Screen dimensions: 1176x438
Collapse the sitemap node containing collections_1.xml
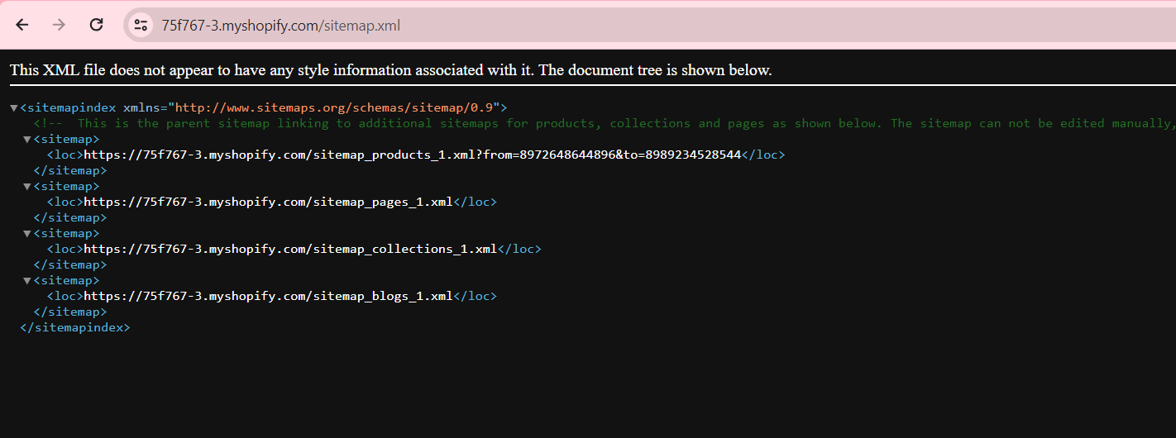pyautogui.click(x=27, y=234)
